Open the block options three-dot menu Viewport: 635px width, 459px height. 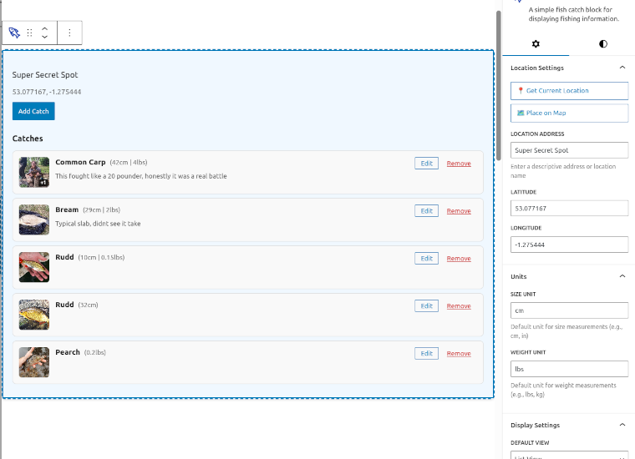click(69, 33)
